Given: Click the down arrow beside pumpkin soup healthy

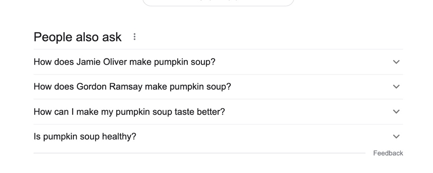Looking at the screenshot, I should (396, 137).
